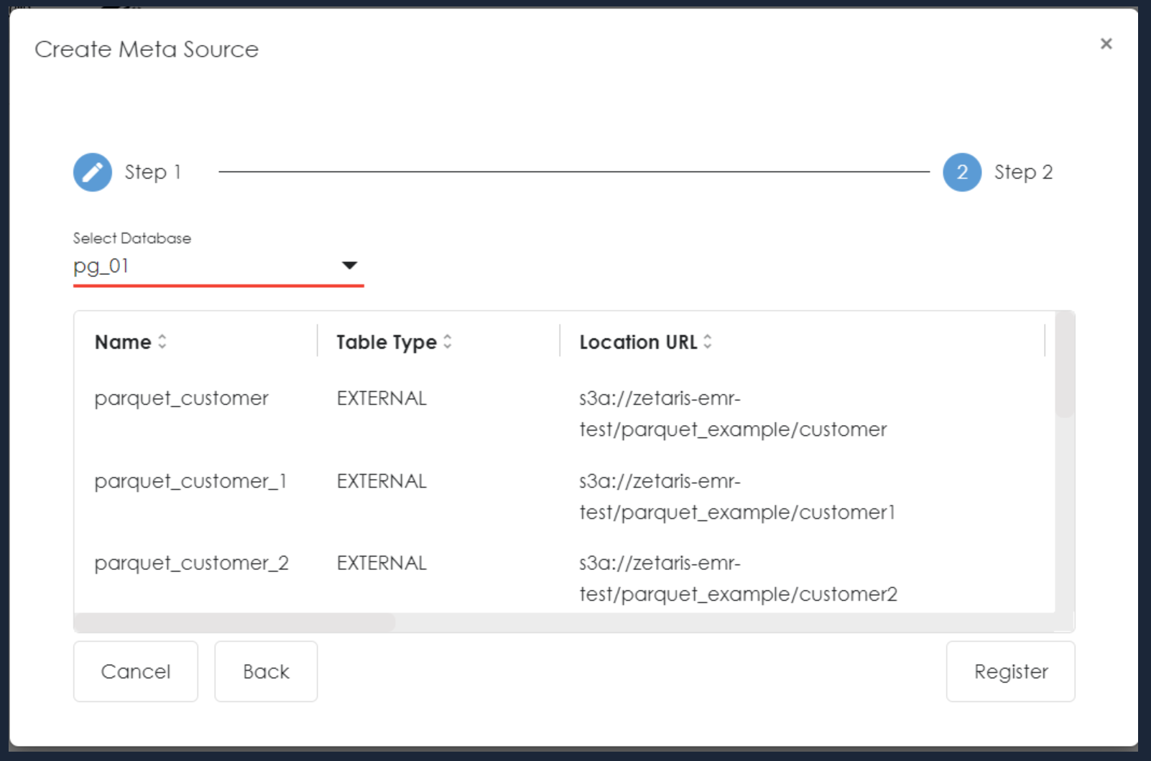
Task: Click the table's horizontal scrollbar thumb
Action: point(235,622)
